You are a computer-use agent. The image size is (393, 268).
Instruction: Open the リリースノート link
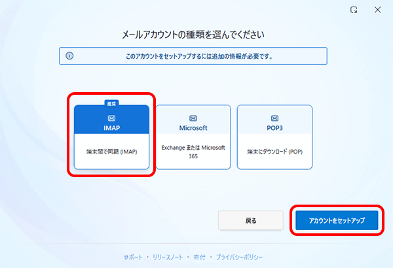coord(168,257)
